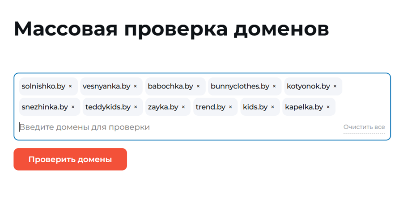Remove the kids.by domain tag
The height and width of the screenshot is (202, 403).
(x=272, y=107)
